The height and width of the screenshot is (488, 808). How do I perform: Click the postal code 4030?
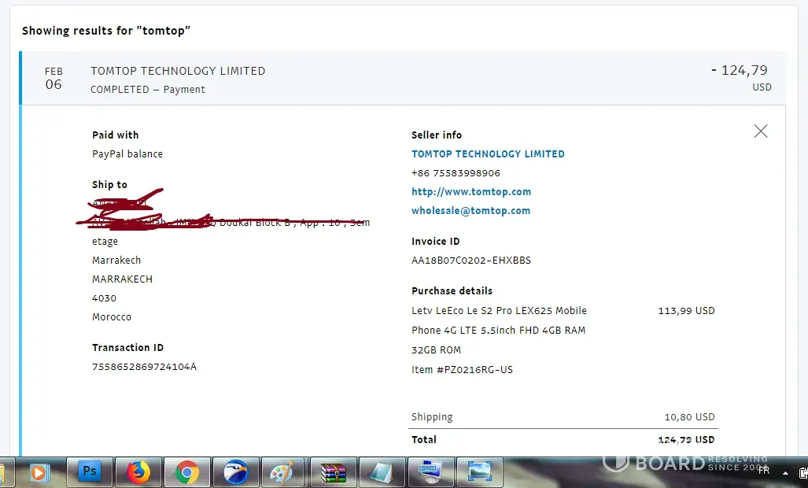tap(104, 298)
